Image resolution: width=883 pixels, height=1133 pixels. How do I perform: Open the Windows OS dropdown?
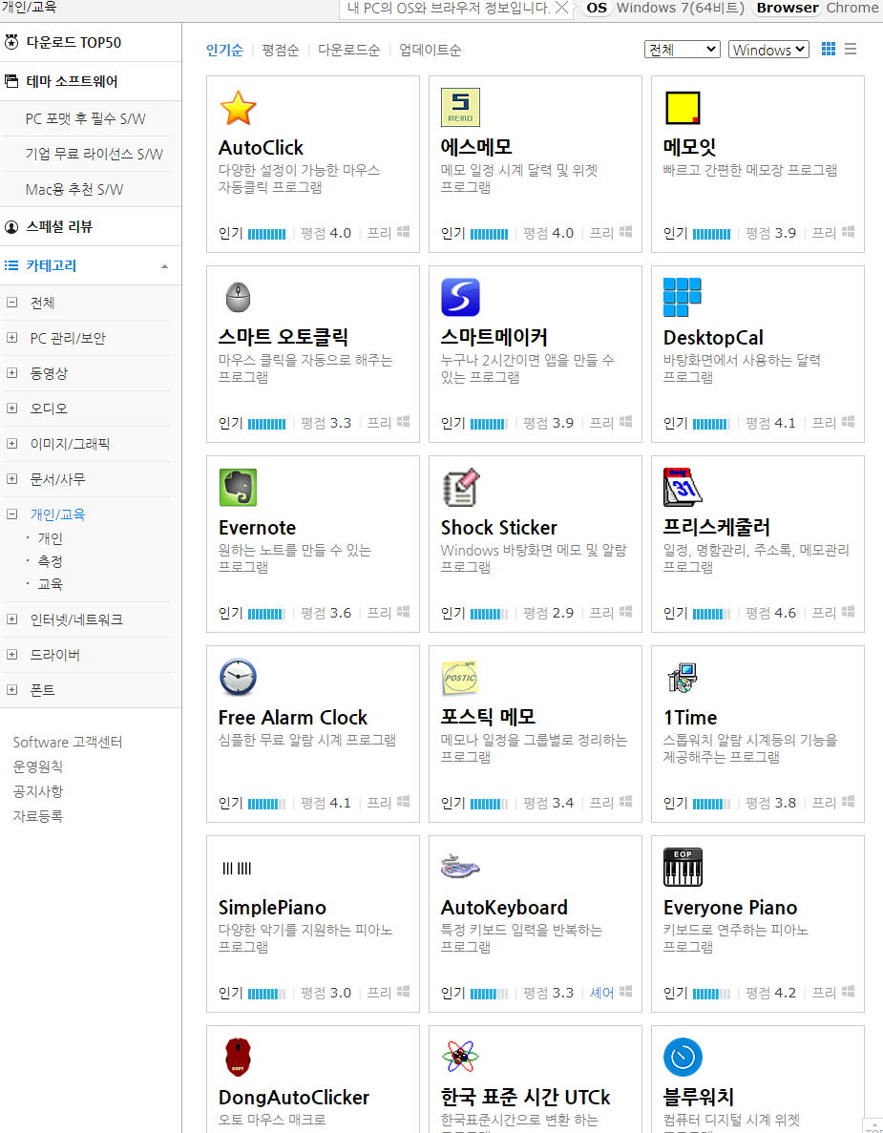[x=768, y=49]
